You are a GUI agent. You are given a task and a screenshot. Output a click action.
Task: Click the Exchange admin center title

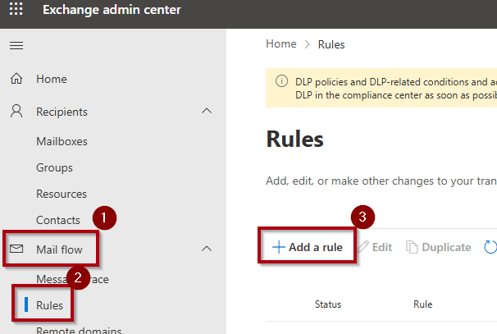pyautogui.click(x=112, y=10)
